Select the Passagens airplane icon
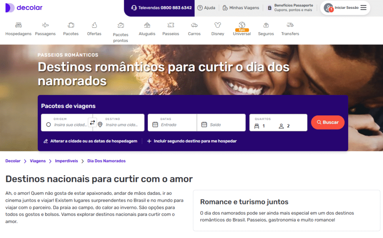 pos(45,25)
